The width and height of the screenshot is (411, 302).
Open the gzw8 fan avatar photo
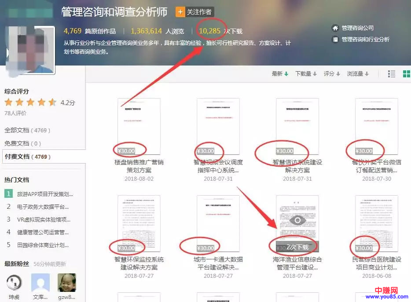pyautogui.click(x=67, y=283)
